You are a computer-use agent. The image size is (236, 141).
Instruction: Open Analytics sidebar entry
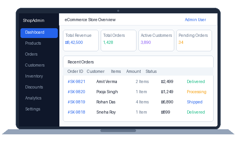point(33,98)
